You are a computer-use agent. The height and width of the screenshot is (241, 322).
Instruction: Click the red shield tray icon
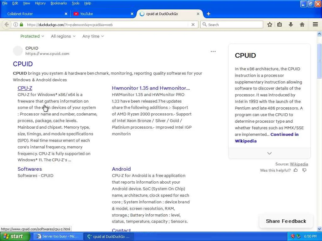click(293, 236)
